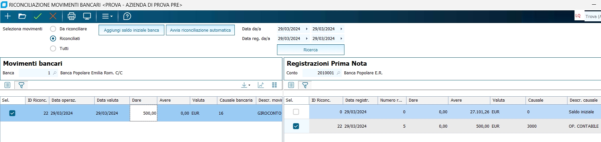Uncheck the GIROCONTO bank movement checkbox
The height and width of the screenshot is (142, 601).
click(12, 113)
